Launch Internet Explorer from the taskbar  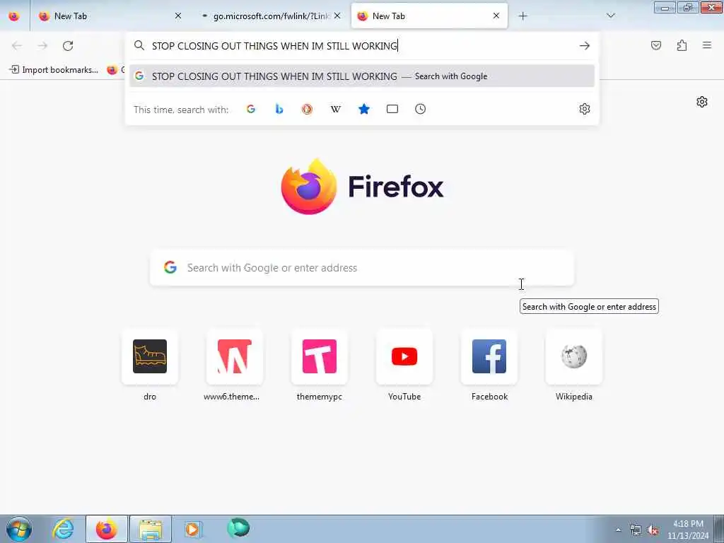pyautogui.click(x=64, y=529)
